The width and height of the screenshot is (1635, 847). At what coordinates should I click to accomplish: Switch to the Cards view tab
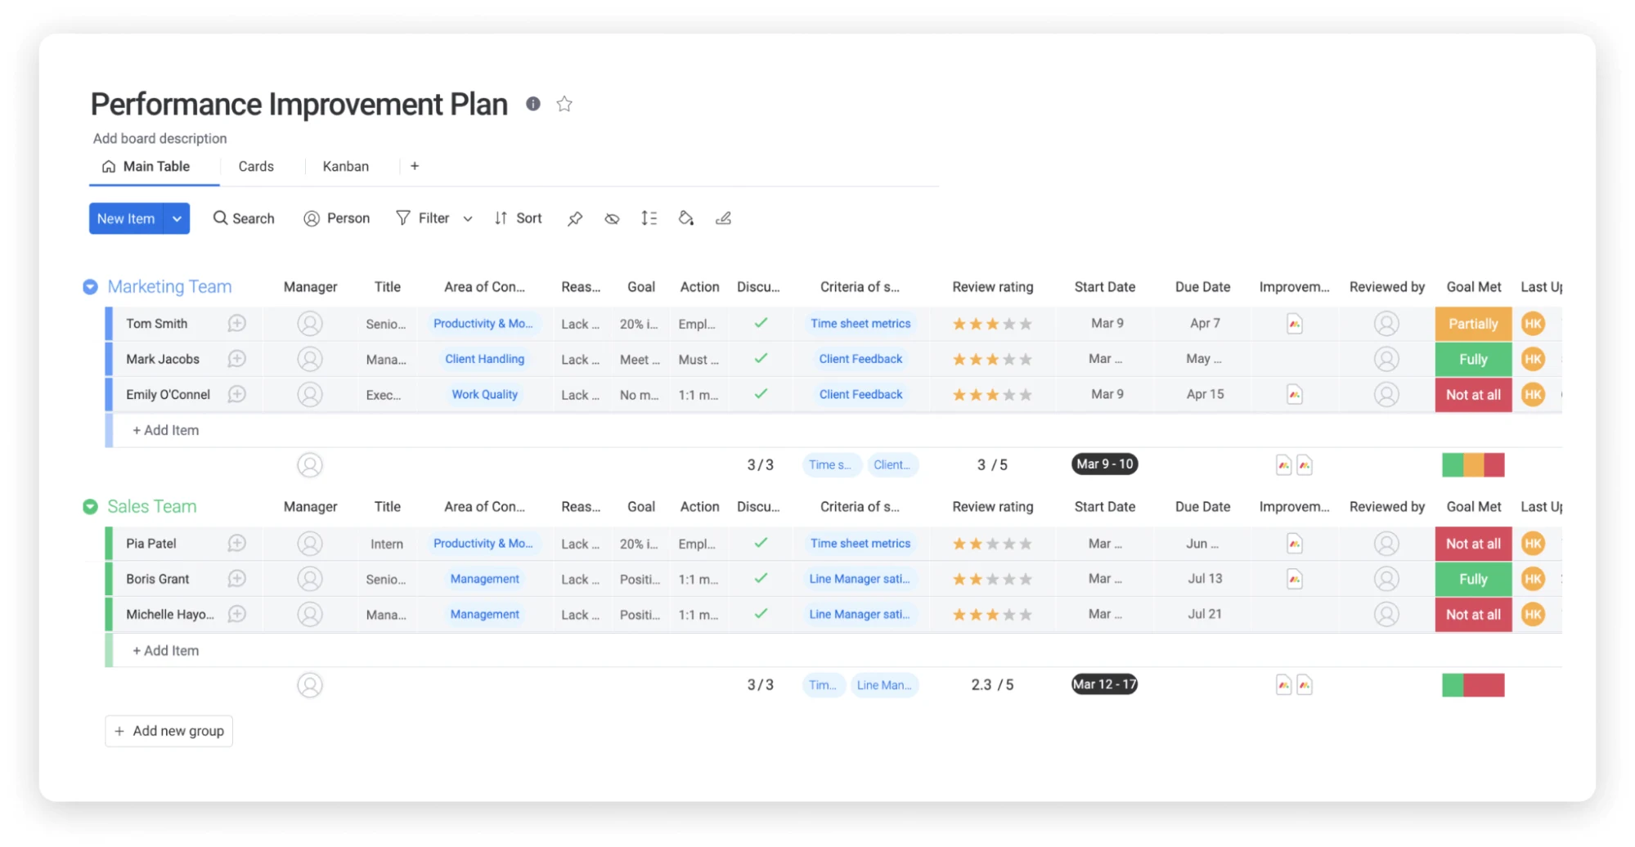[x=256, y=167]
